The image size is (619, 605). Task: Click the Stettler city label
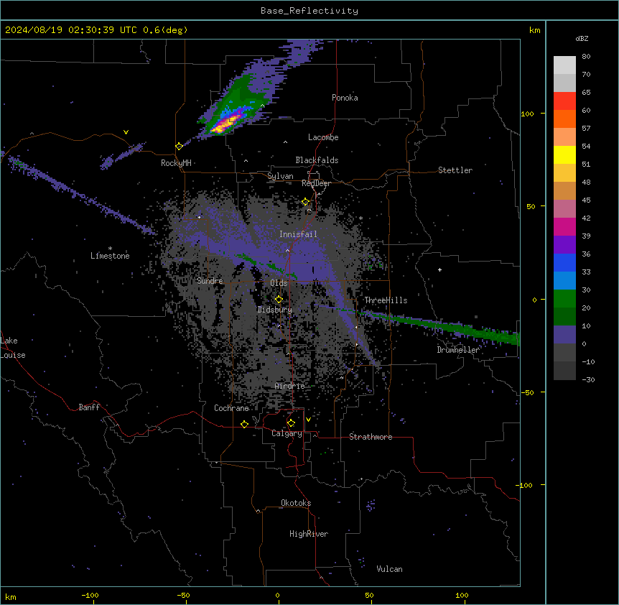pos(455,170)
